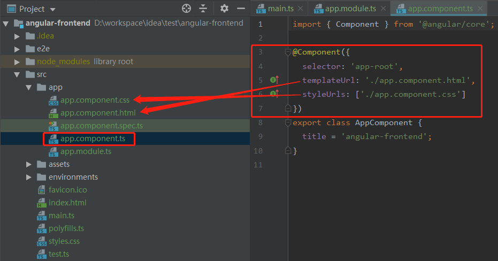This screenshot has width=498, height=261.
Task: Click the './app.component.css' string in editor
Action: 410,94
